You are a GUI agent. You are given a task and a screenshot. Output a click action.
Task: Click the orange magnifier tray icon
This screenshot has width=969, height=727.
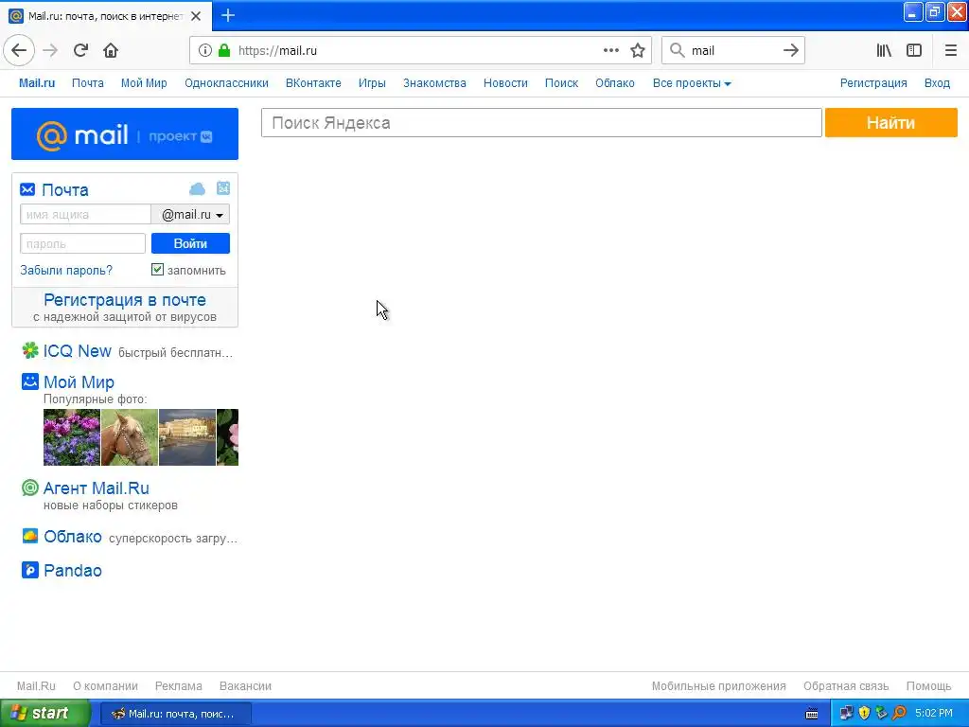tap(899, 714)
